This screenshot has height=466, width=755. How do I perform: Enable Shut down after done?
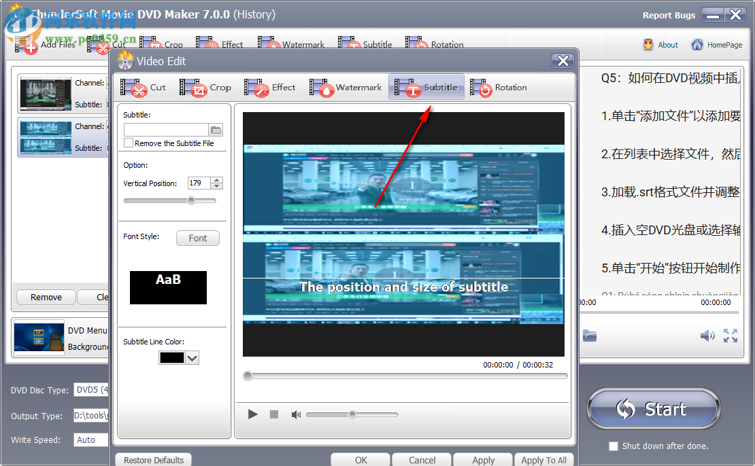point(613,446)
